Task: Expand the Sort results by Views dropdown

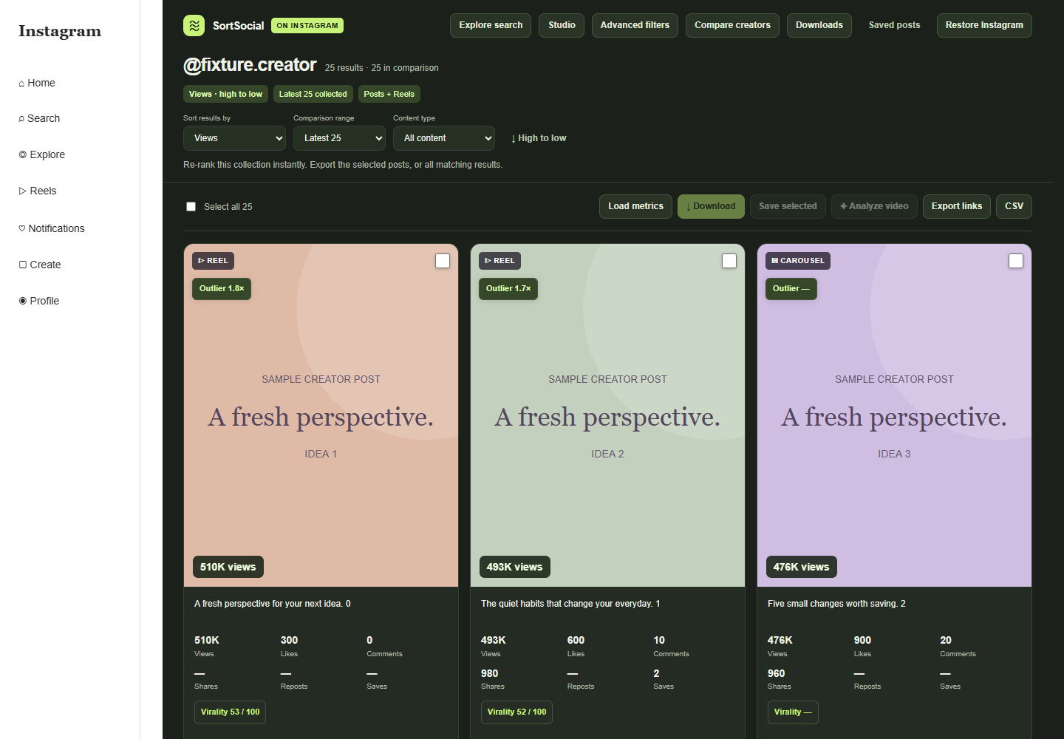Action: pos(234,138)
